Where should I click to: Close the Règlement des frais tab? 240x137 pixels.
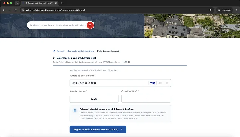tap(56, 3)
